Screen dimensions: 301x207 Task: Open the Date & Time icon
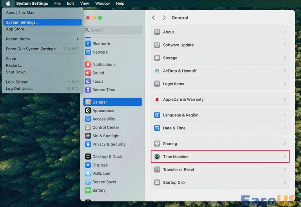[157, 128]
